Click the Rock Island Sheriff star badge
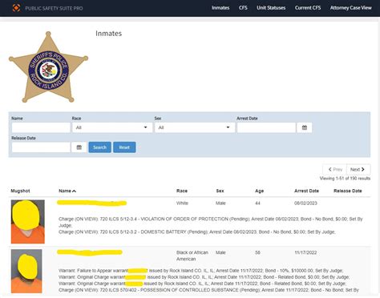The image size is (380, 298). [x=48, y=67]
